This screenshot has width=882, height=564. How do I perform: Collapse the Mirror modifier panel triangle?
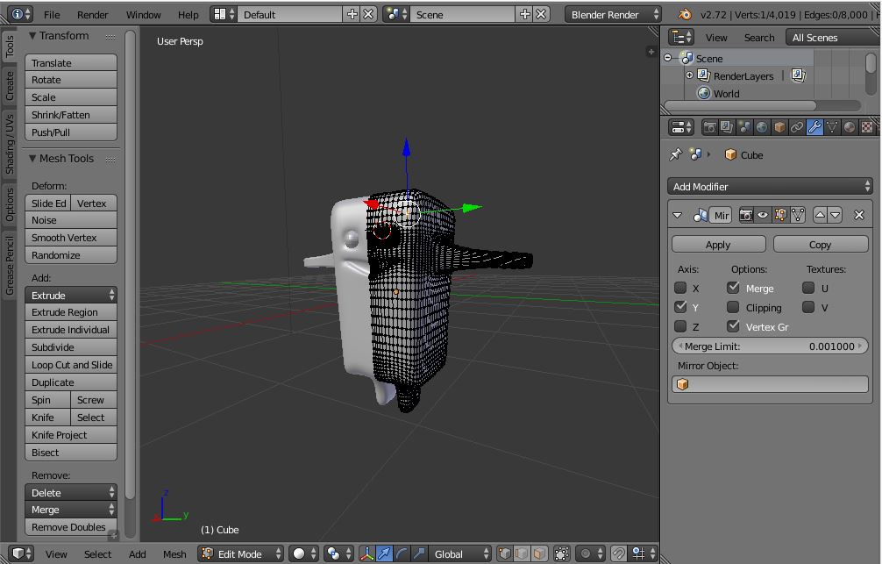(x=677, y=215)
